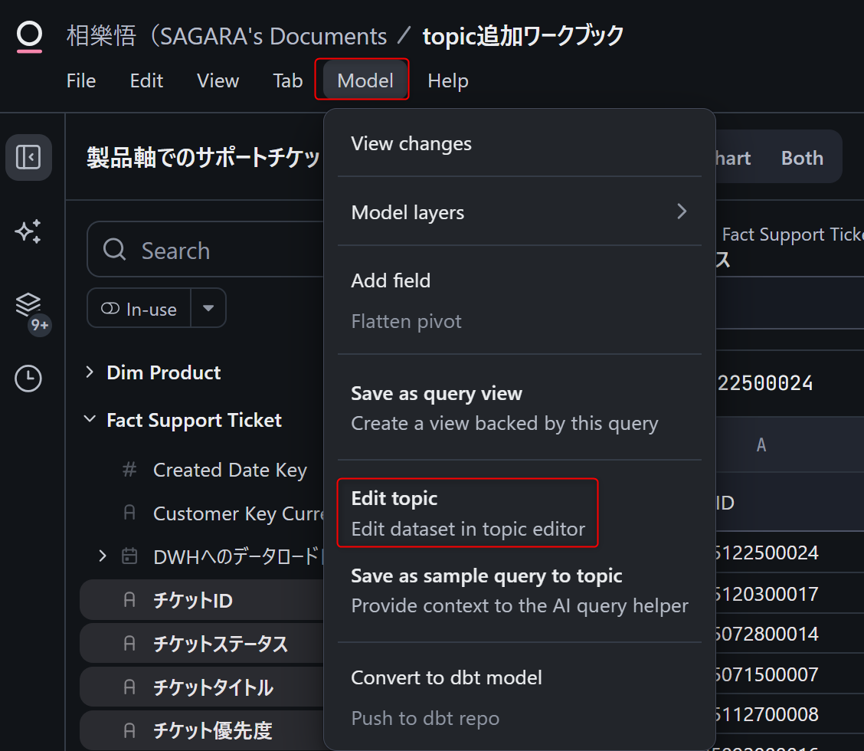The image size is (864, 751).
Task: Click the calendar icon beside DWHへのデータロード
Action: point(129,556)
